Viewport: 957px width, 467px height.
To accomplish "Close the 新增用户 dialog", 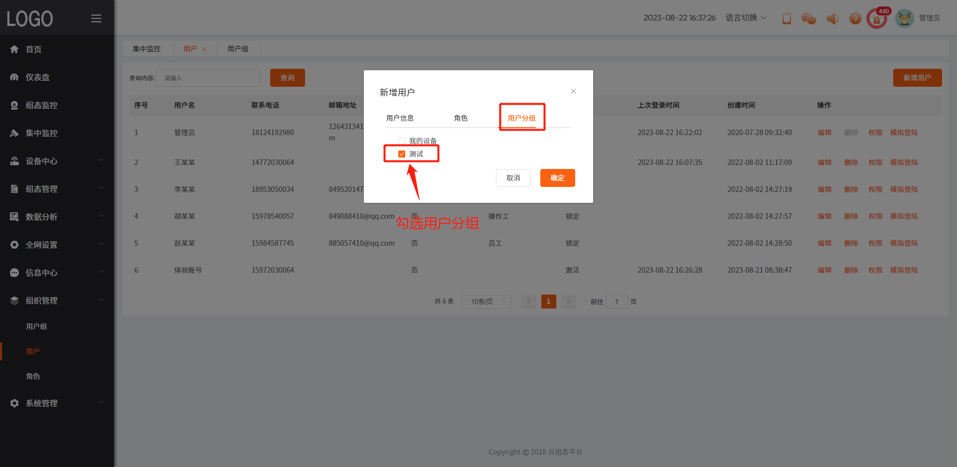I will tap(573, 91).
